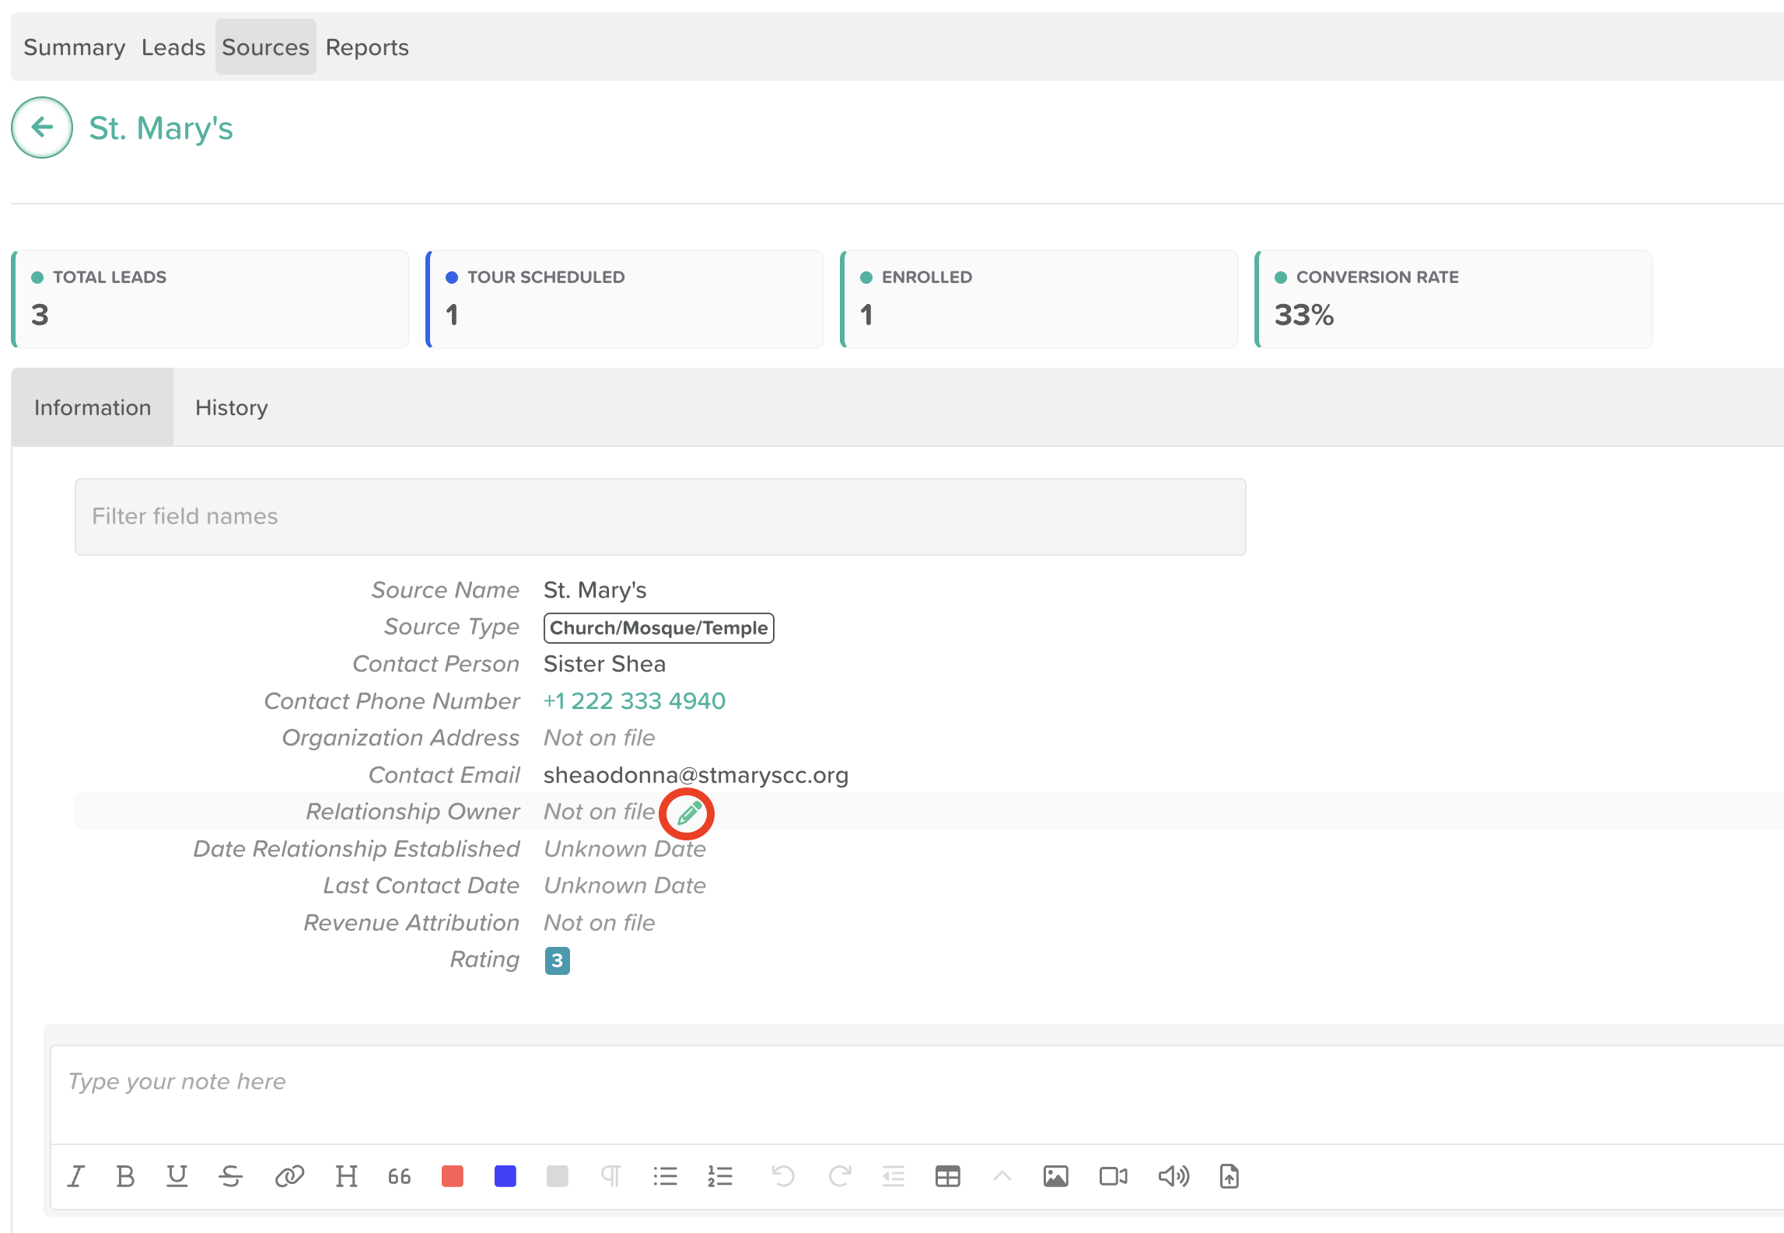Apply underline formatting in note toolbar

(177, 1176)
